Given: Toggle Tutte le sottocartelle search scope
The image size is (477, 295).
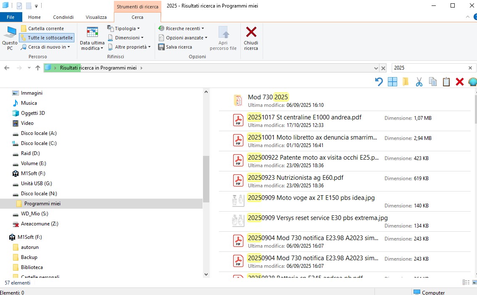Looking at the screenshot, I should 47,38.
